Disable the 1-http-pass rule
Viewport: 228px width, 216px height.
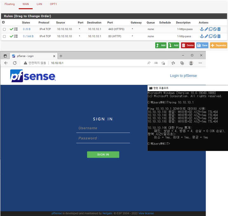pyautogui.click(x=215, y=36)
